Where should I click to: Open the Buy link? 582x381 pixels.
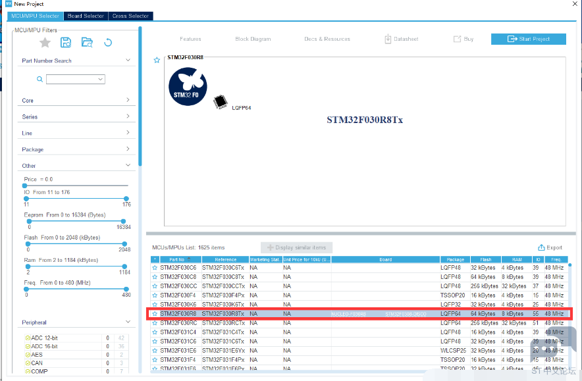[463, 39]
